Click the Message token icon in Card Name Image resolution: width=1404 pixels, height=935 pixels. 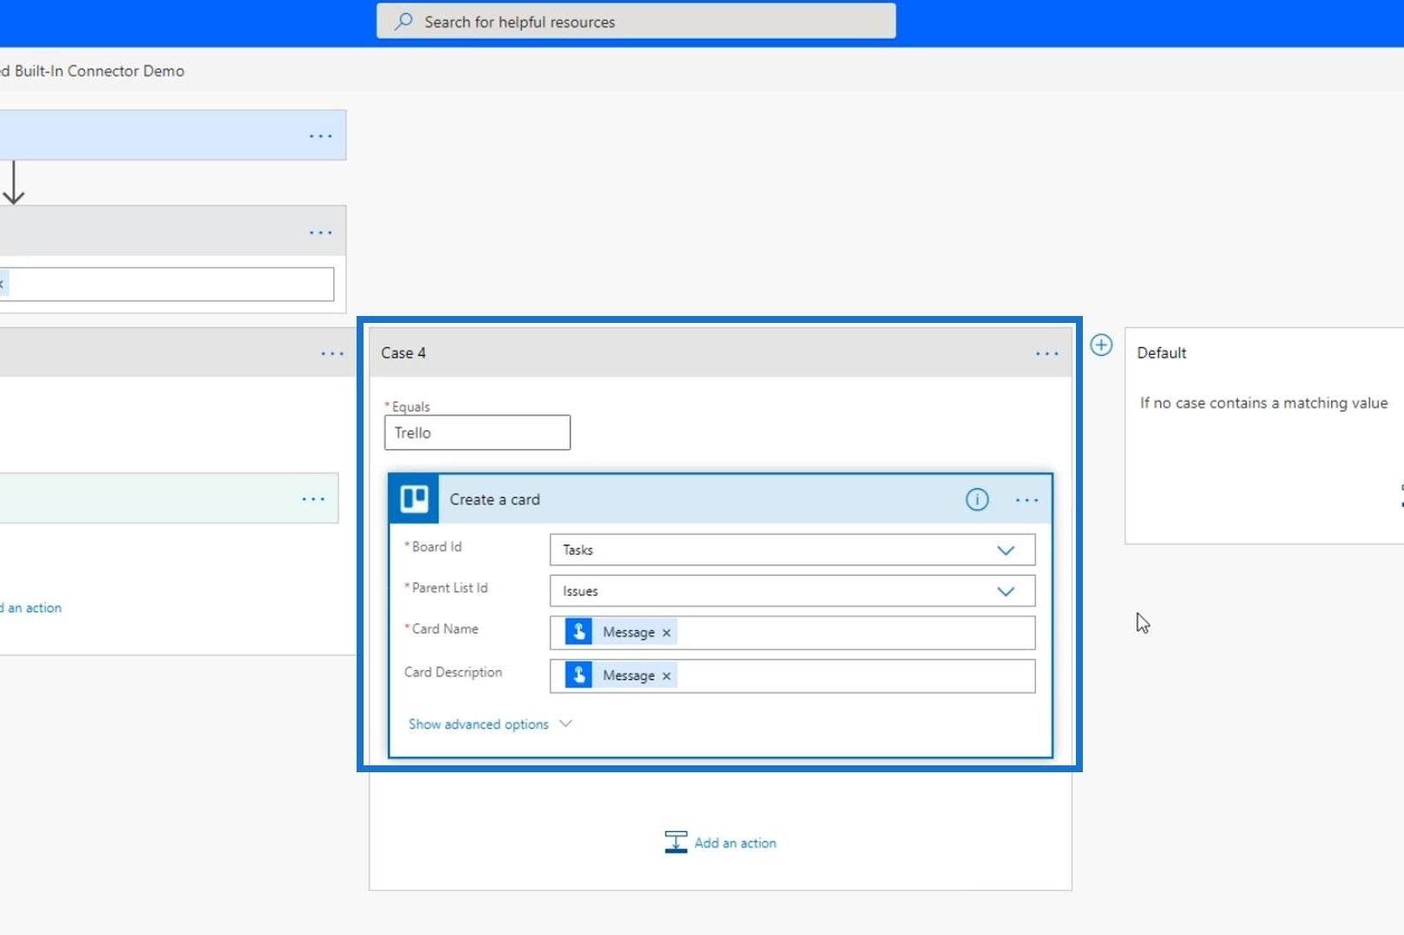click(579, 632)
